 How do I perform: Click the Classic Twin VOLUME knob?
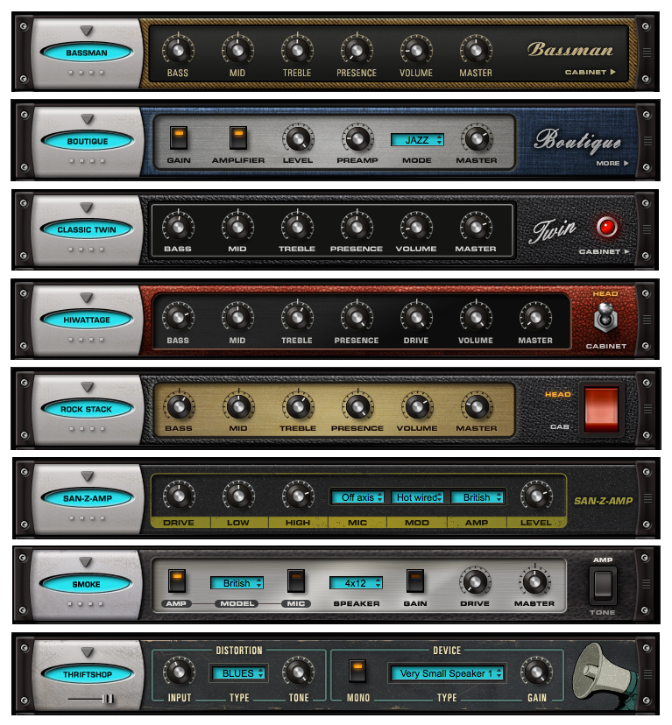coord(416,227)
